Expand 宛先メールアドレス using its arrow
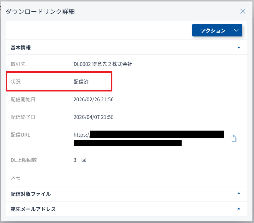 tap(238, 209)
